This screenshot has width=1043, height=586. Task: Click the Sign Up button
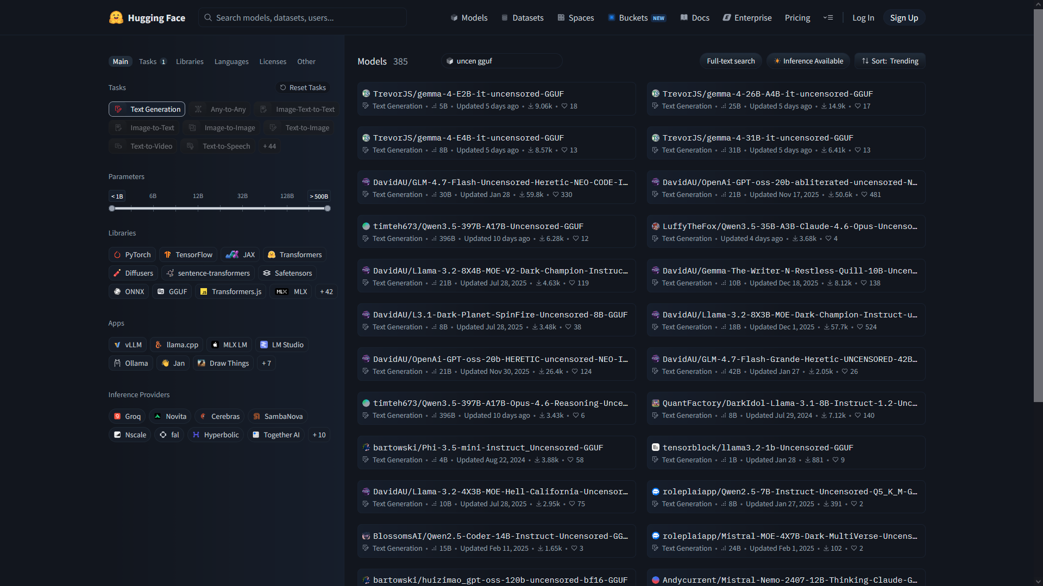[x=903, y=18]
